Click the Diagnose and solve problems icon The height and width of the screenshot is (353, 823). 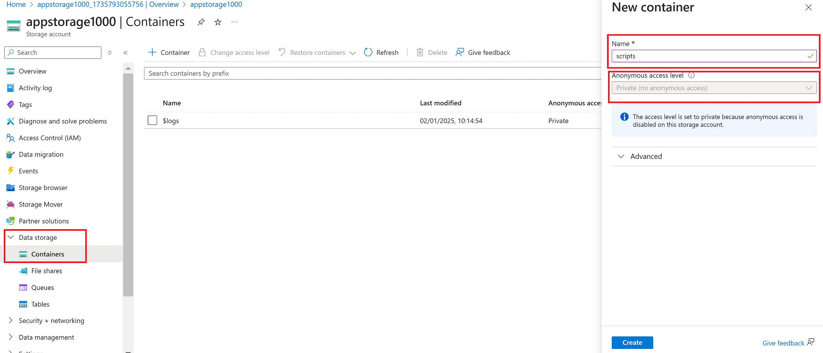(11, 121)
